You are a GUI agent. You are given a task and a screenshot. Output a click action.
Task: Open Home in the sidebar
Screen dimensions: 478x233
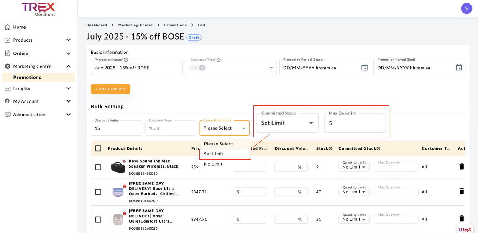(x=19, y=27)
